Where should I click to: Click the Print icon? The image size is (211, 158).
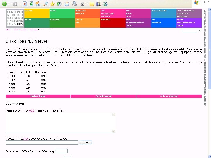[75, 4]
